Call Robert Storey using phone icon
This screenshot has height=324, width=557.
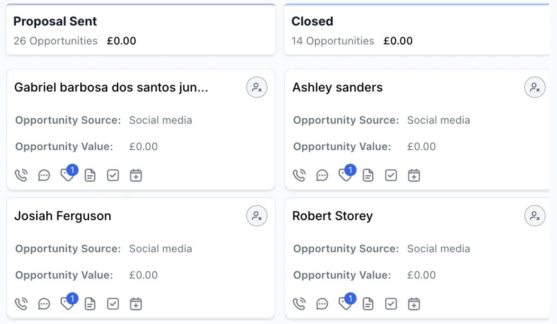[299, 304]
